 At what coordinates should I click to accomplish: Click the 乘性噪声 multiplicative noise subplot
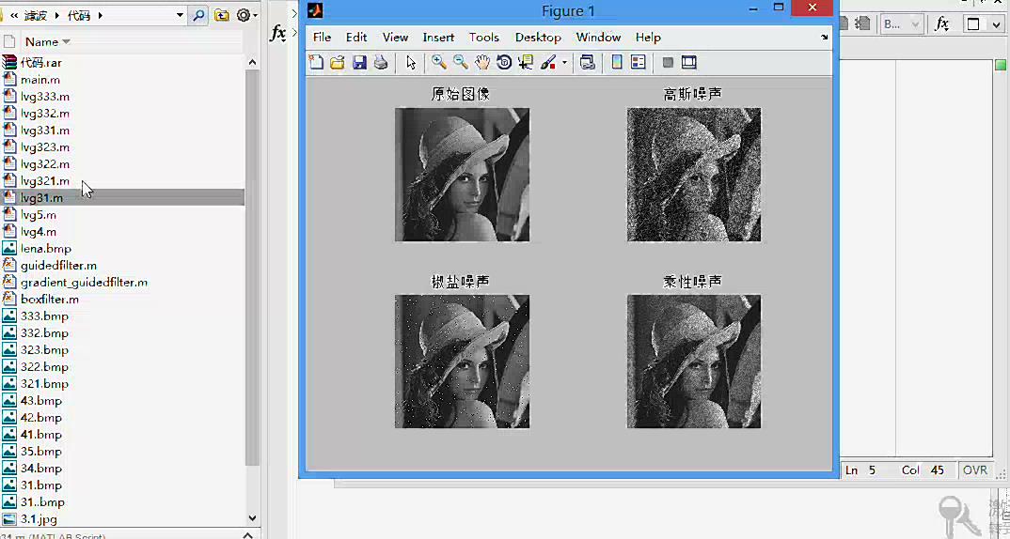(694, 362)
